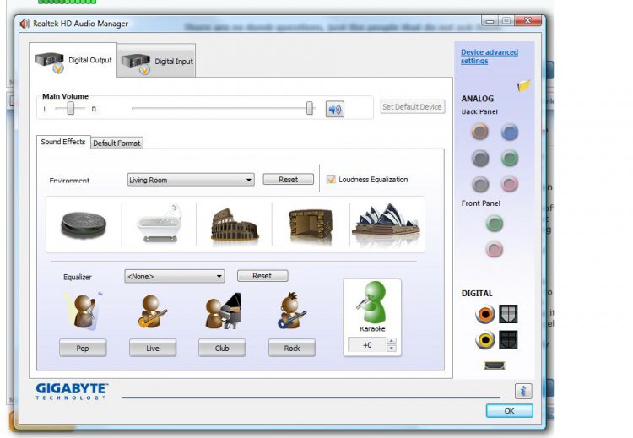The width and height of the screenshot is (633, 438).
Task: Click the Pop singer equalizer icon
Action: (x=84, y=311)
